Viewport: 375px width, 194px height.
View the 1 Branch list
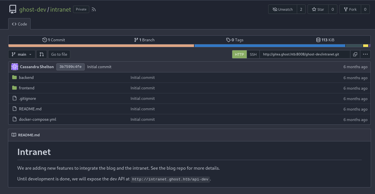(144, 40)
